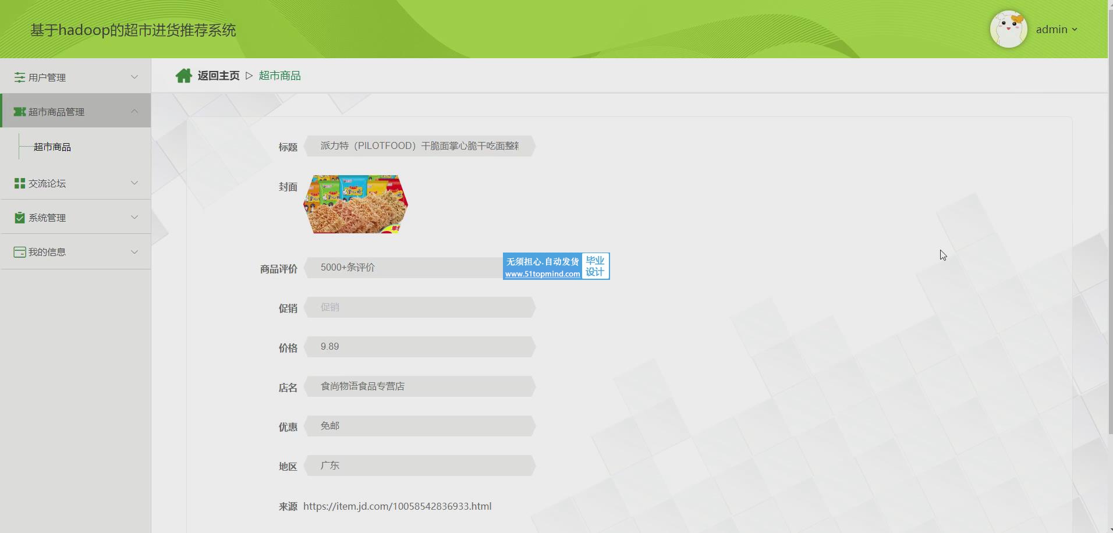
Task: Open the admin user dropdown
Action: pos(1057,29)
